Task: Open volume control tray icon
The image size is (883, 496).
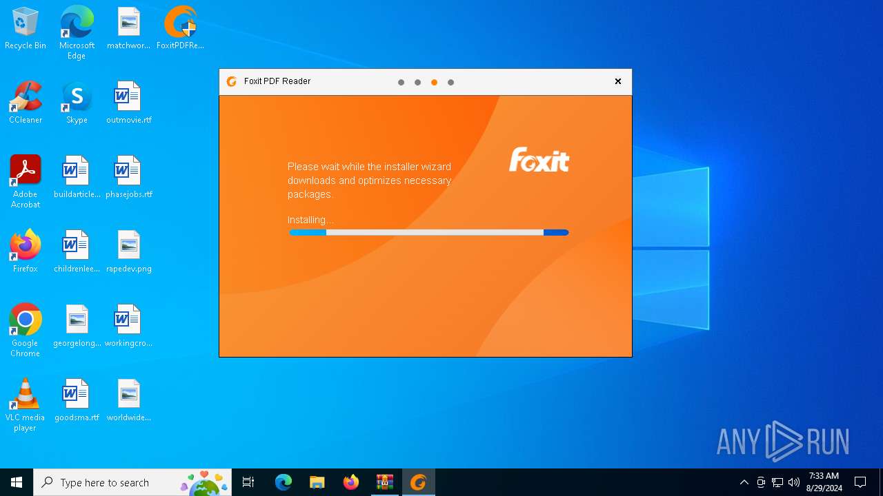Action: pos(794,482)
